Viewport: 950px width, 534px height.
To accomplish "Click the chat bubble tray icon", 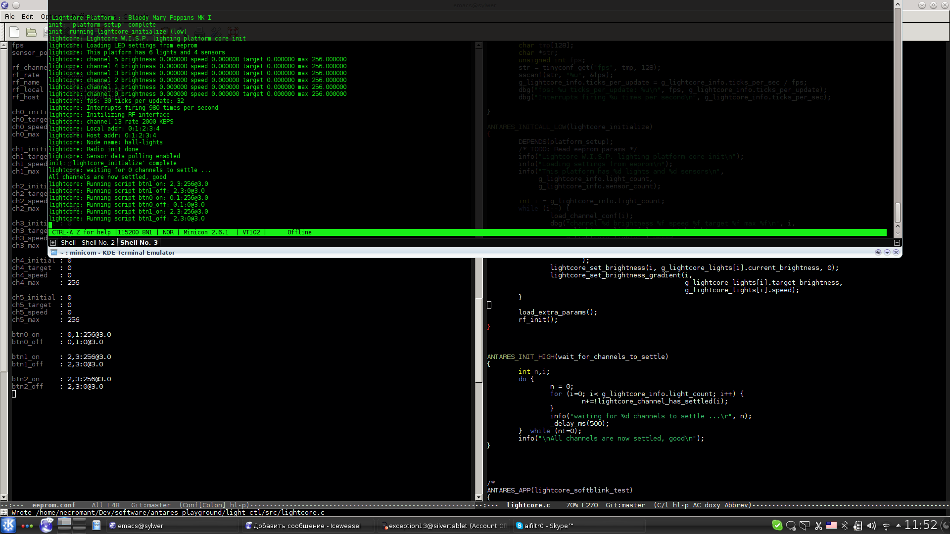I will [791, 526].
